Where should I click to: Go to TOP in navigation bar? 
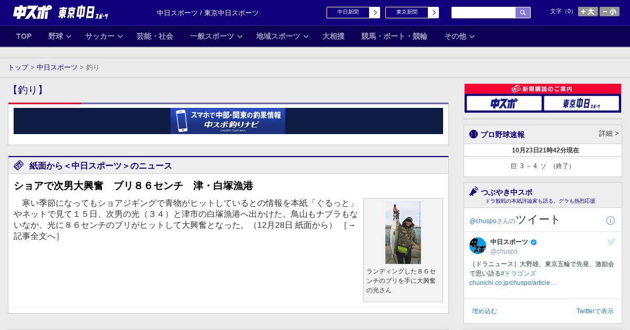click(x=24, y=36)
